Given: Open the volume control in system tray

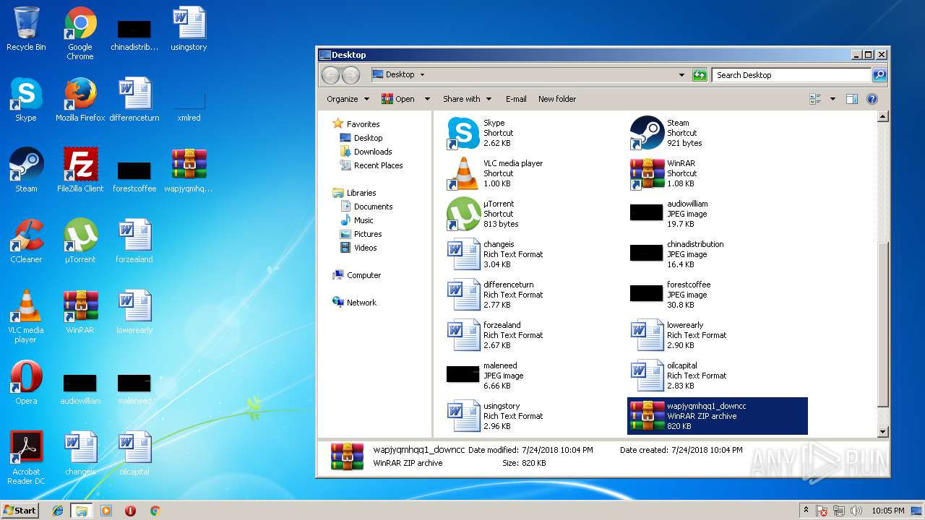Looking at the screenshot, I should pos(856,511).
